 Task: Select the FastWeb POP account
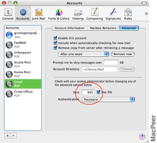[x=23, y=45]
